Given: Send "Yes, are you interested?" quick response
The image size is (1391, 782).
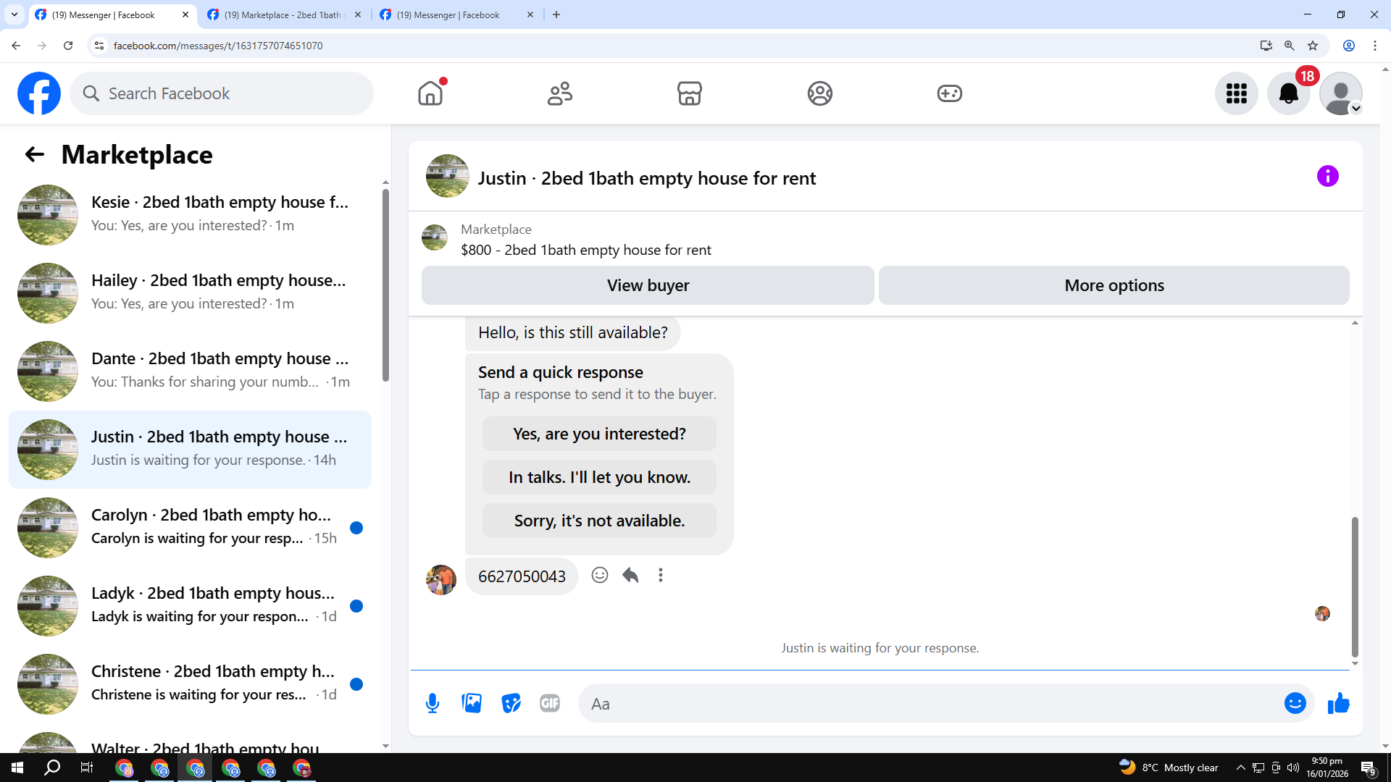Looking at the screenshot, I should tap(599, 434).
